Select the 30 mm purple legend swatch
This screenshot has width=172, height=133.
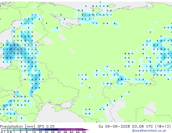[61, 129]
